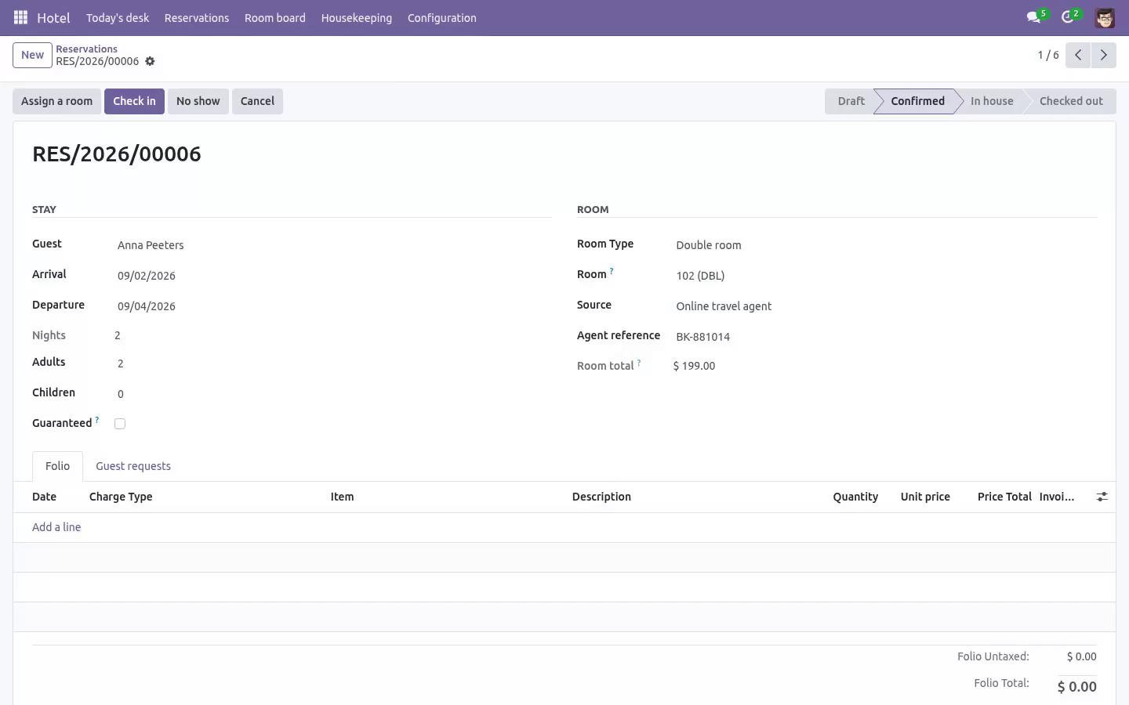
Task: Open the user avatar menu
Action: pyautogui.click(x=1105, y=17)
